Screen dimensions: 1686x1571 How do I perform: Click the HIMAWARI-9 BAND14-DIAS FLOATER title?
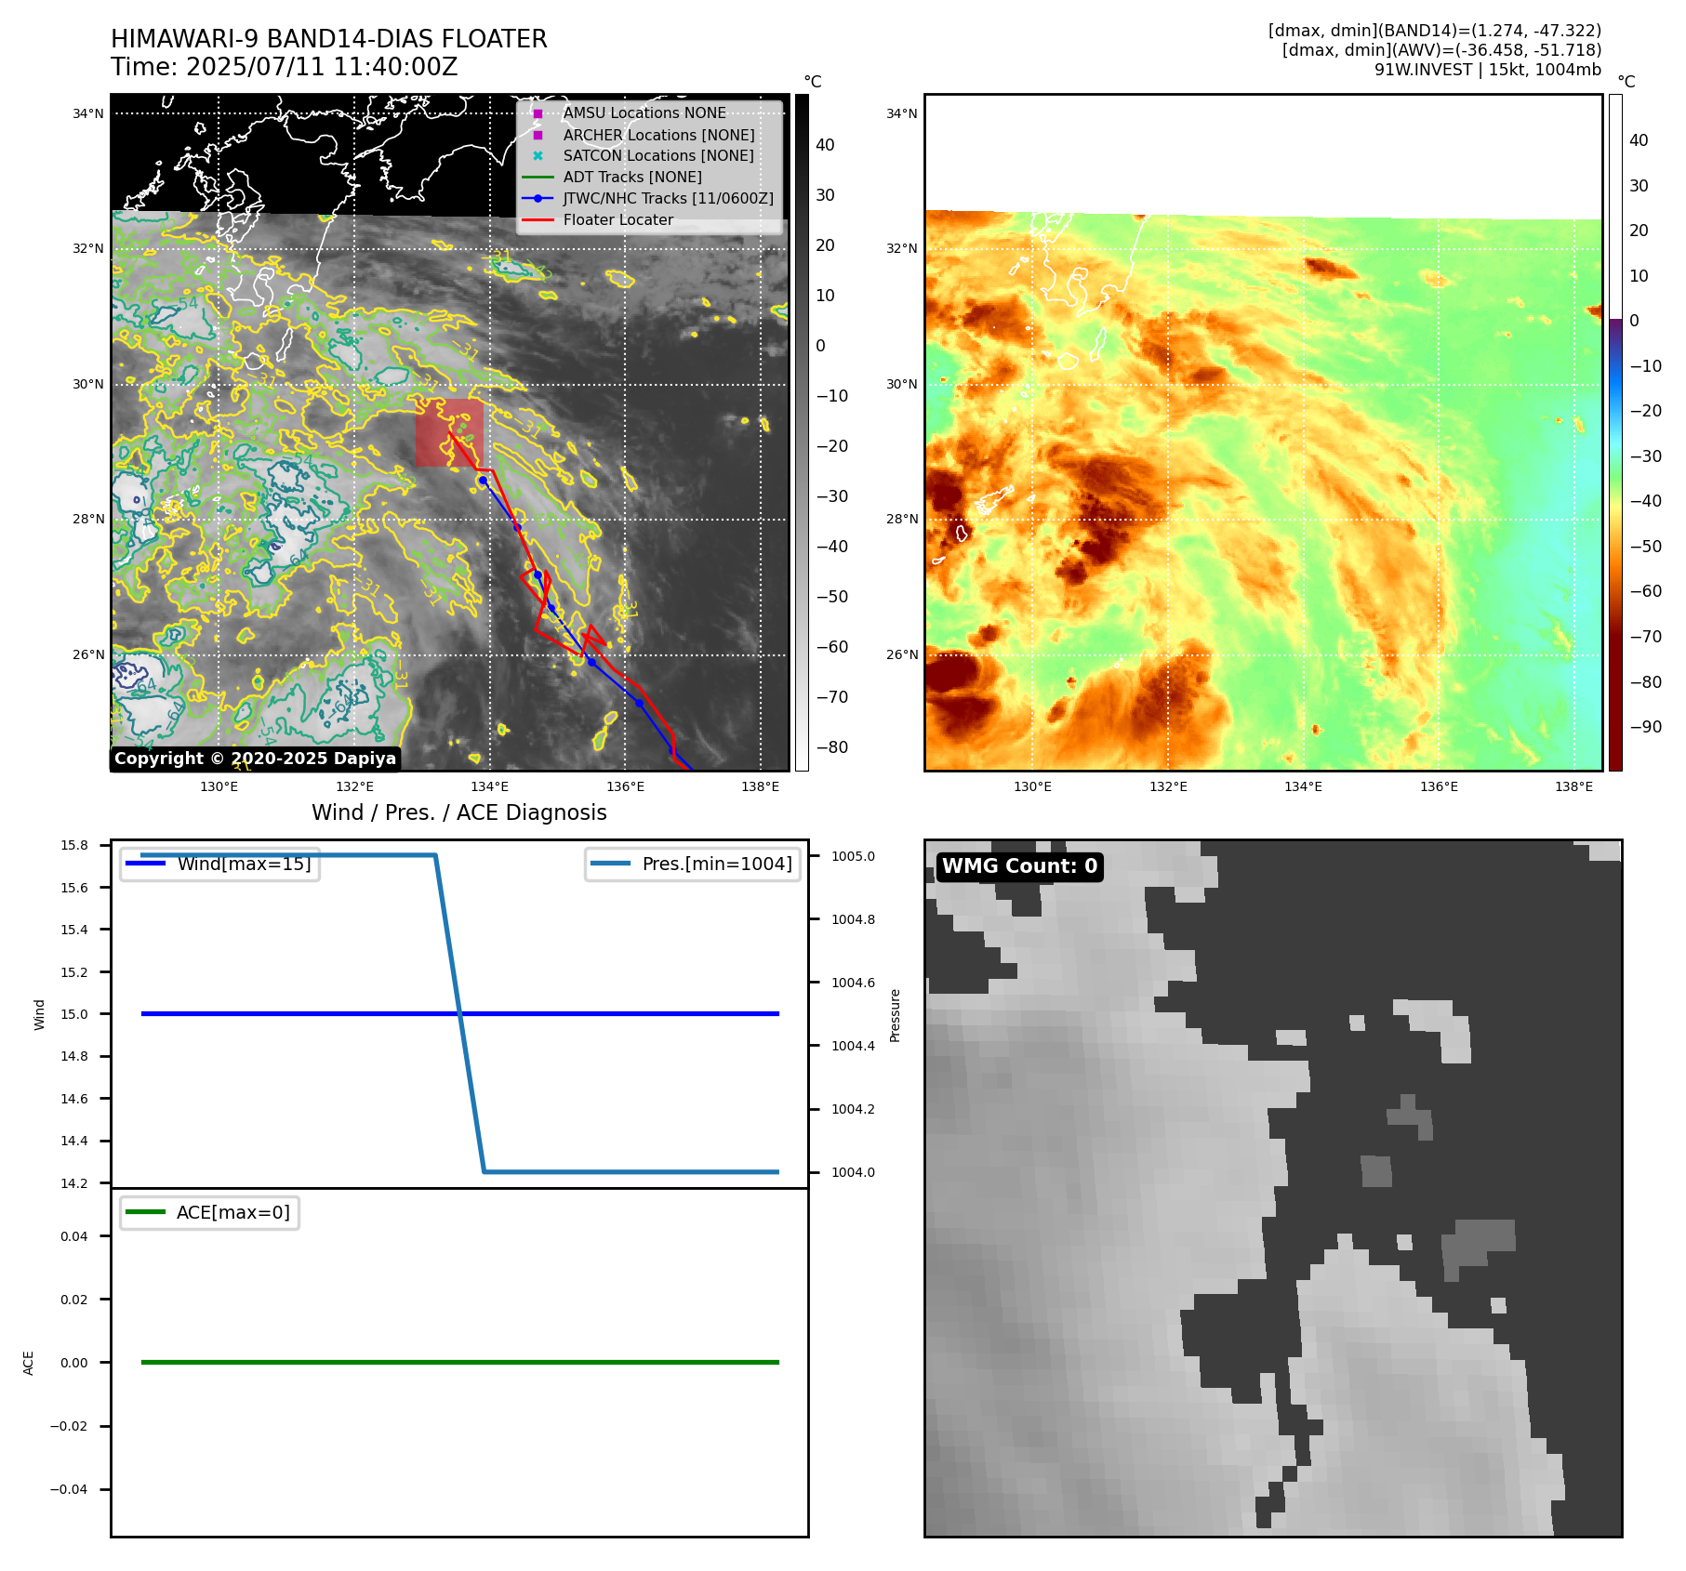point(329,39)
